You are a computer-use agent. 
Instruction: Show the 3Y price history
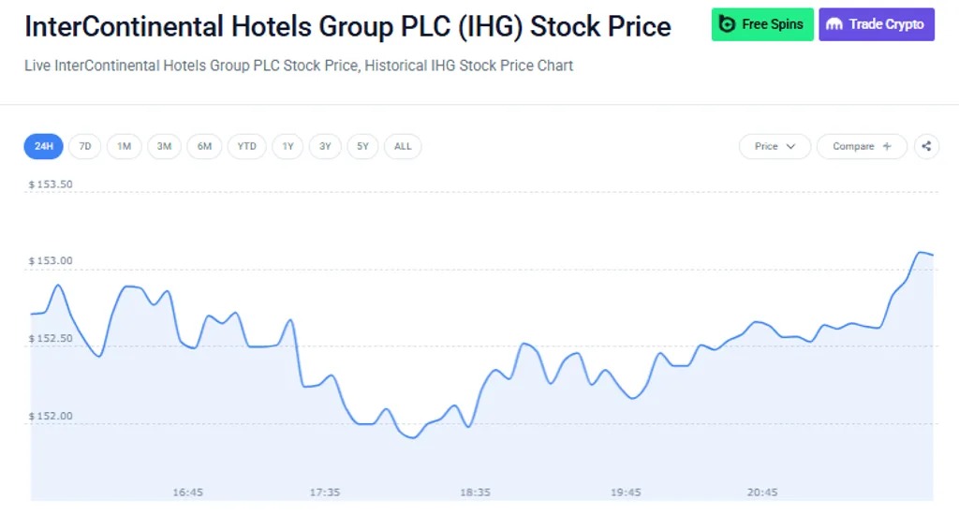(x=325, y=146)
